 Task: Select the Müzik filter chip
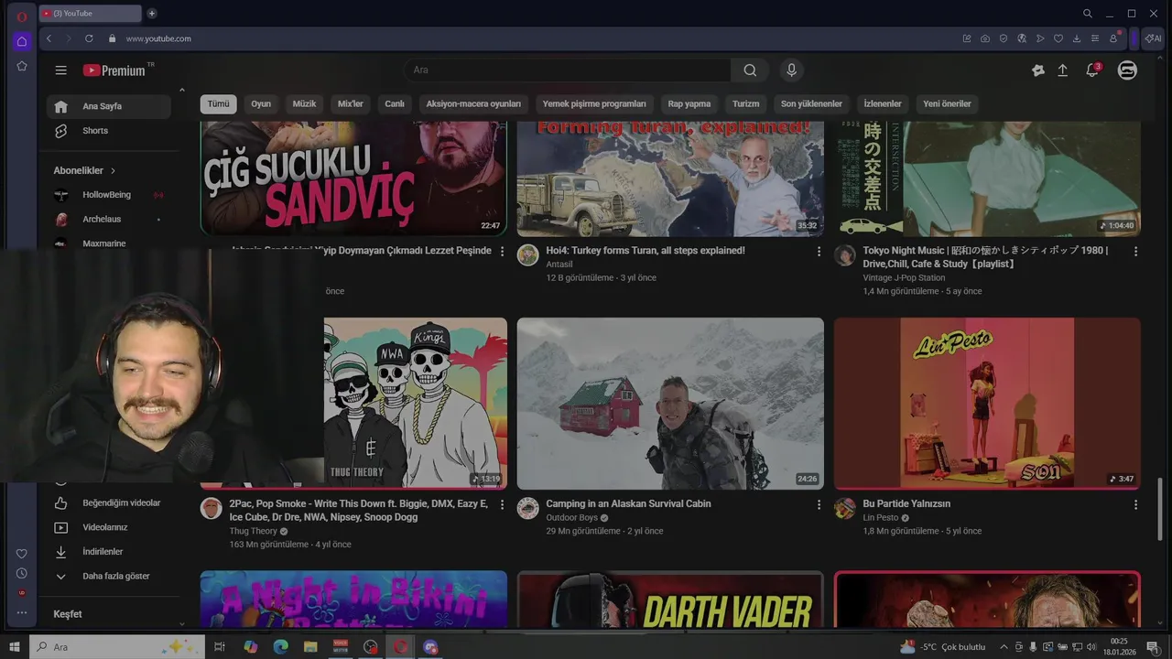tap(304, 104)
